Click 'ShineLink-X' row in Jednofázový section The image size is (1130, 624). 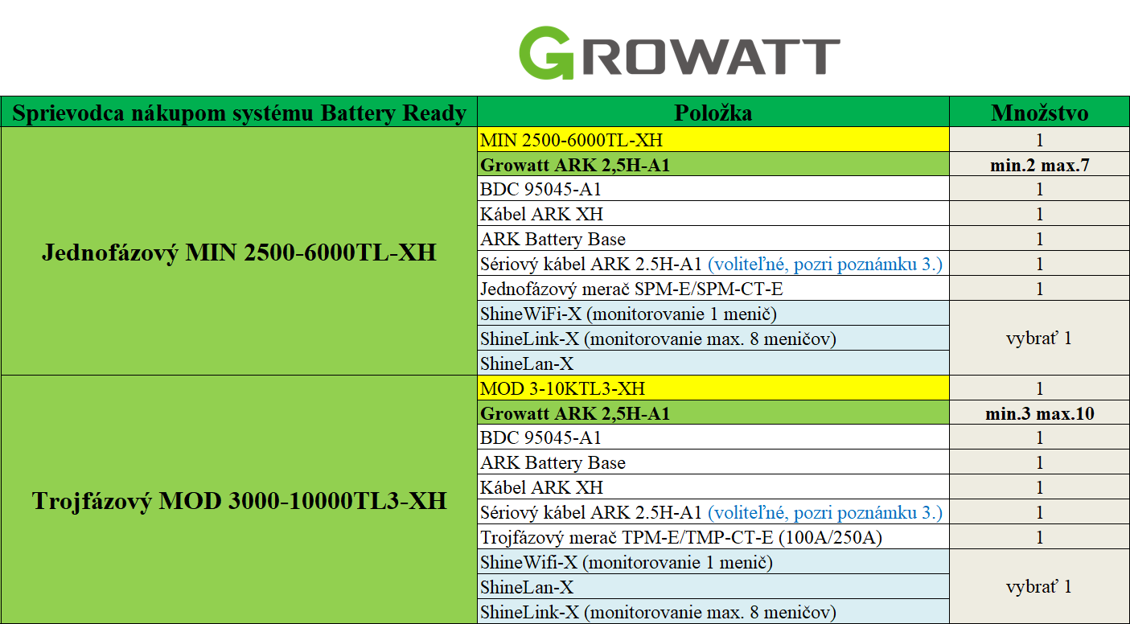[713, 339]
